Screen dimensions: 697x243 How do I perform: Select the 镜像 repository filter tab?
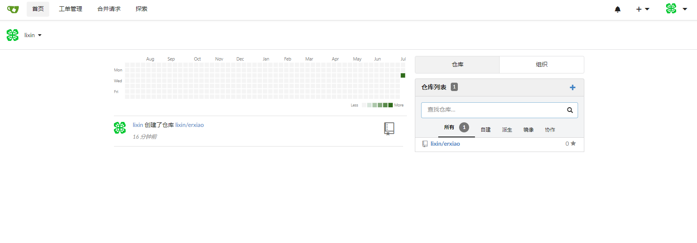tap(528, 129)
